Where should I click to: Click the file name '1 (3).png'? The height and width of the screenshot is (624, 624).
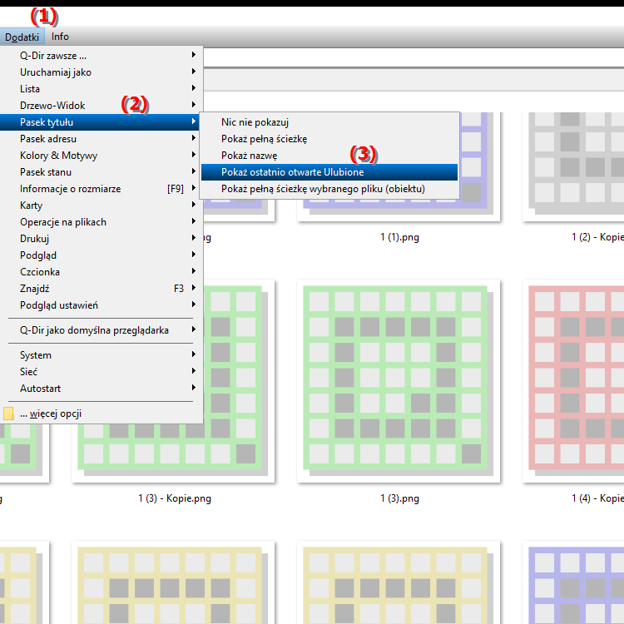point(399,498)
